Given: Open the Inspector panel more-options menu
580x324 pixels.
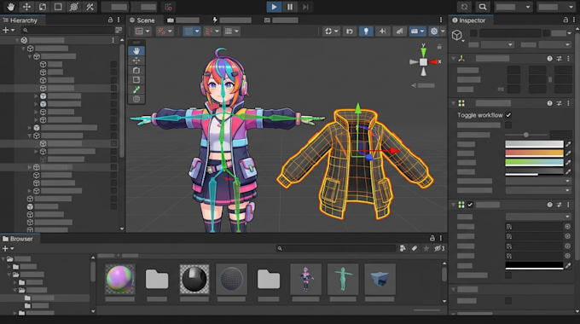Looking at the screenshot, I should point(574,20).
